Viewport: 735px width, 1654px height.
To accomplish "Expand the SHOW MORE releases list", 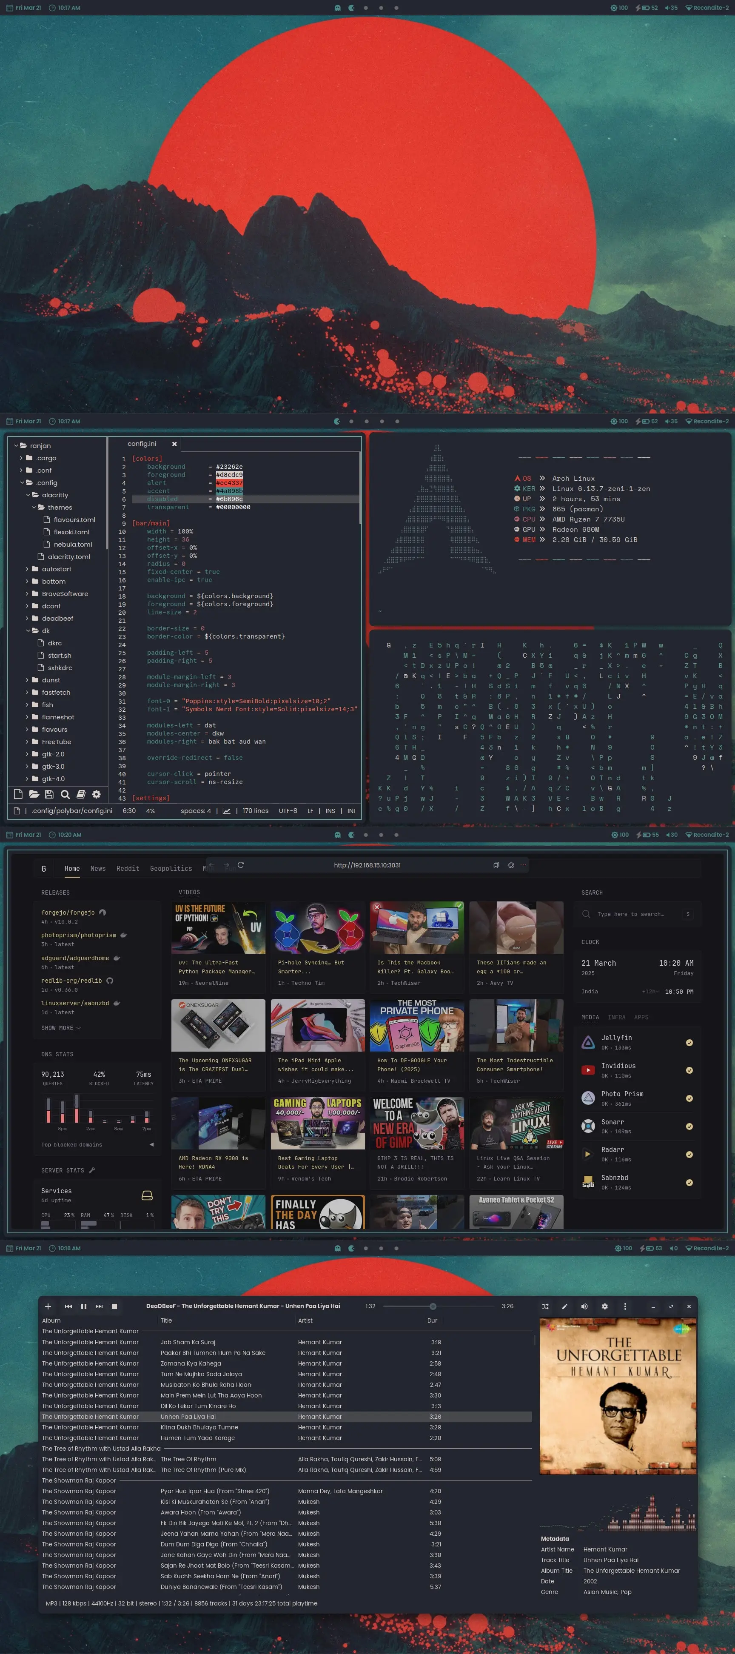I will click(x=61, y=1028).
